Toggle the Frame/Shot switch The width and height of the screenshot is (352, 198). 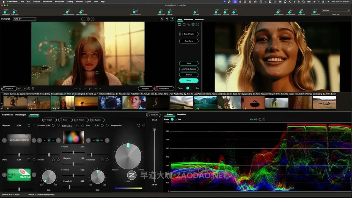188,88
